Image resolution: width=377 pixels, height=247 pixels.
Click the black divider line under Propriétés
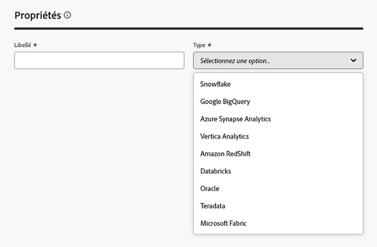[189, 29]
